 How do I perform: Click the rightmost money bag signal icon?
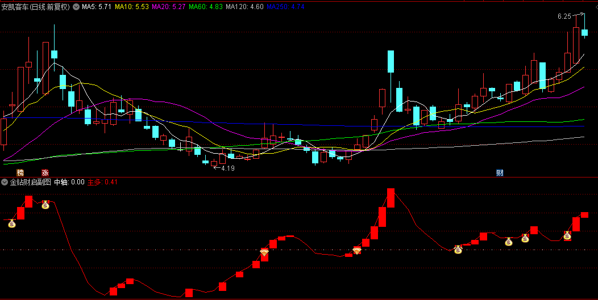click(x=567, y=236)
